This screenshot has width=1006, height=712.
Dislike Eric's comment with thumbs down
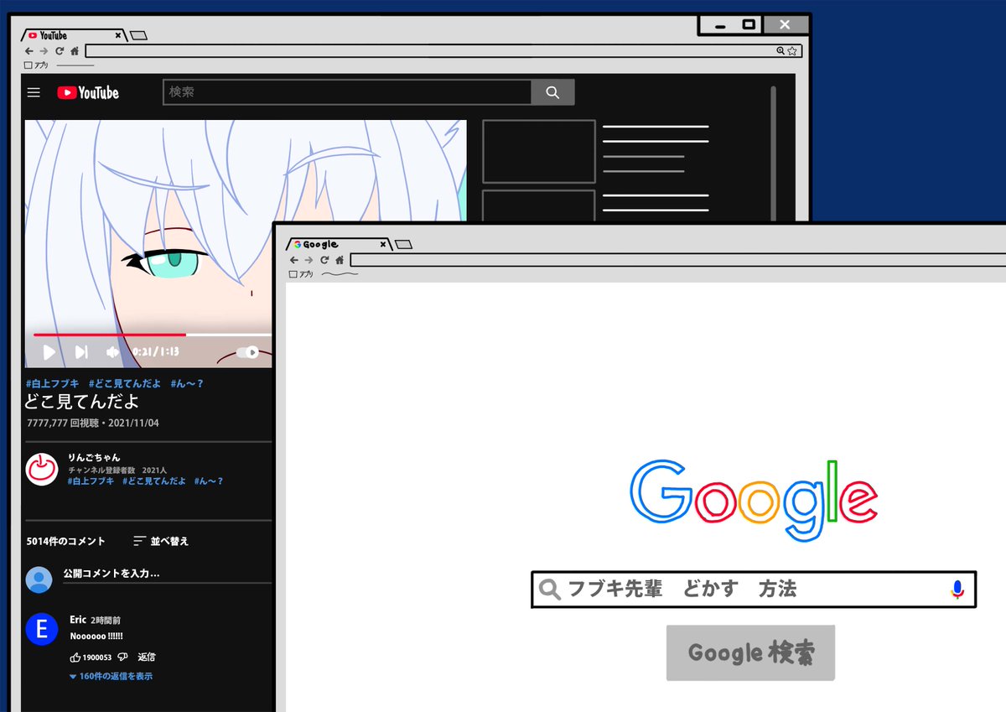click(x=122, y=657)
